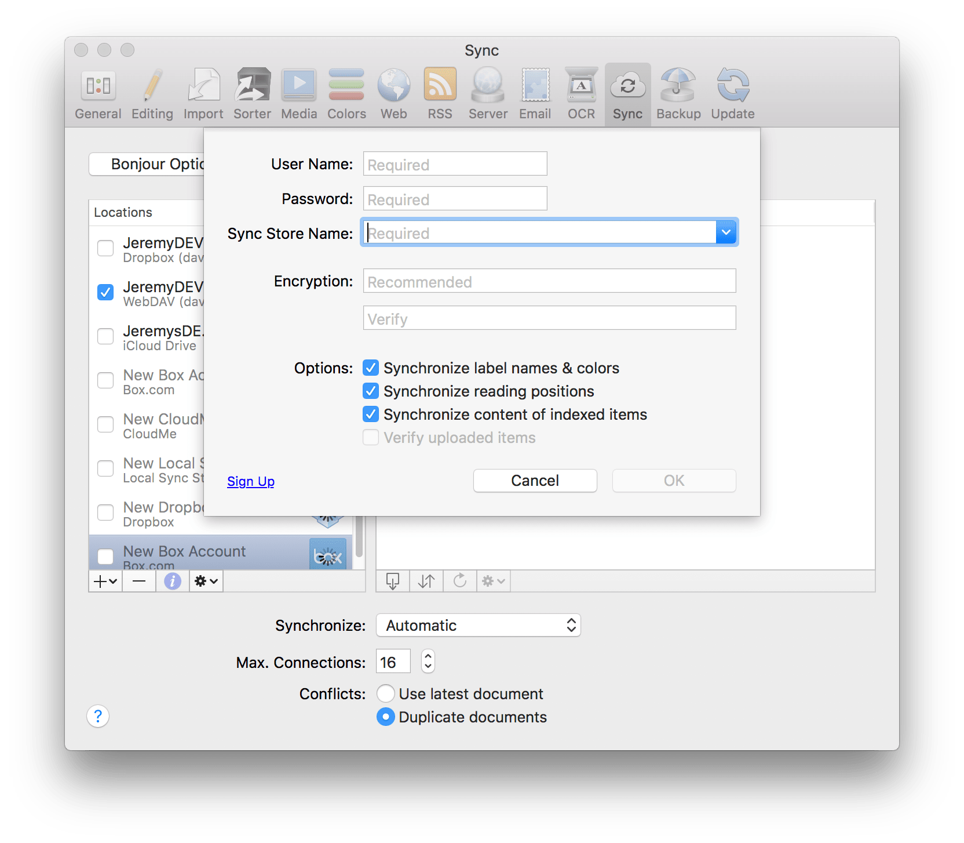Switch to the Editing preferences tab
This screenshot has width=964, height=843.
pyautogui.click(x=152, y=94)
